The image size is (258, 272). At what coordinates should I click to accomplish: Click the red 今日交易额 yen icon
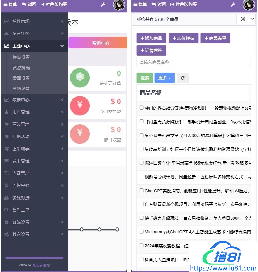[80, 105]
